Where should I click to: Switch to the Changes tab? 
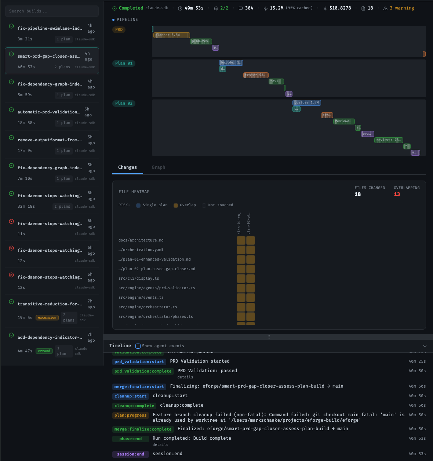127,167
